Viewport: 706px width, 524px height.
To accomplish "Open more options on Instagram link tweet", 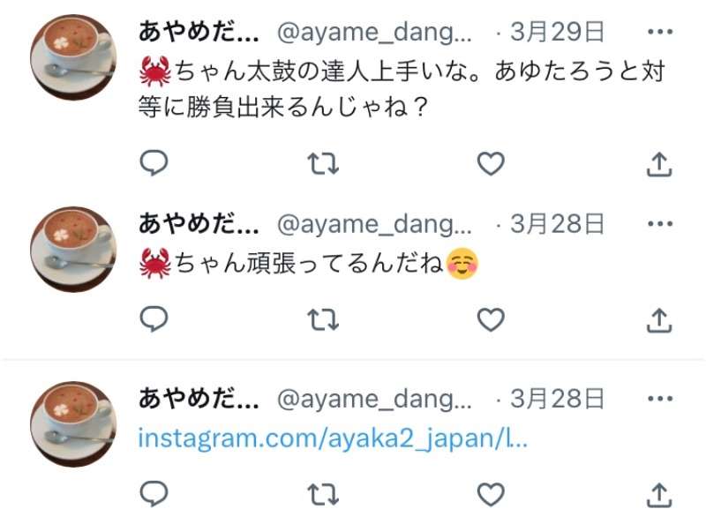I will (x=660, y=399).
